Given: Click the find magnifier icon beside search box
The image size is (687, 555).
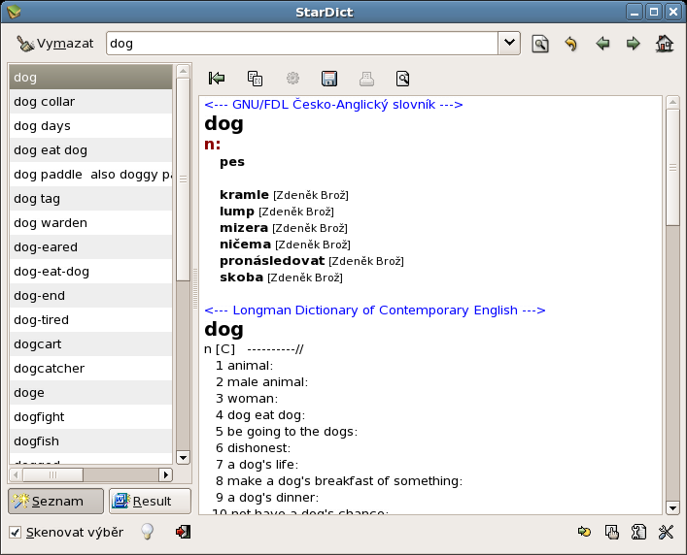Looking at the screenshot, I should point(540,44).
